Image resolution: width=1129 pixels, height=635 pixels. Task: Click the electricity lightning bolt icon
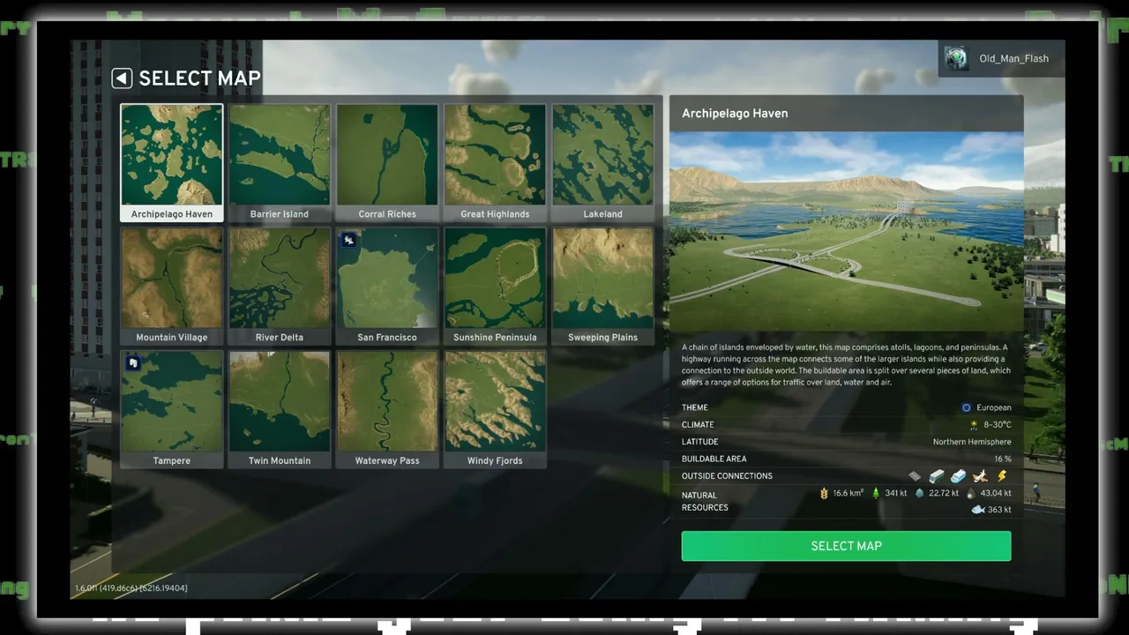(1001, 476)
